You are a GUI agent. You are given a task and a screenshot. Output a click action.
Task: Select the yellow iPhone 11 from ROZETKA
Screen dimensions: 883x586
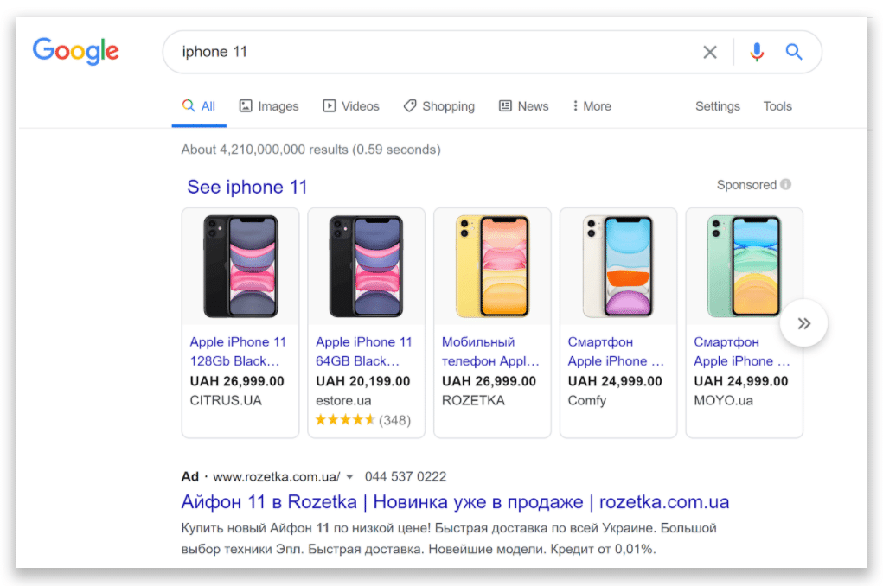[492, 266]
